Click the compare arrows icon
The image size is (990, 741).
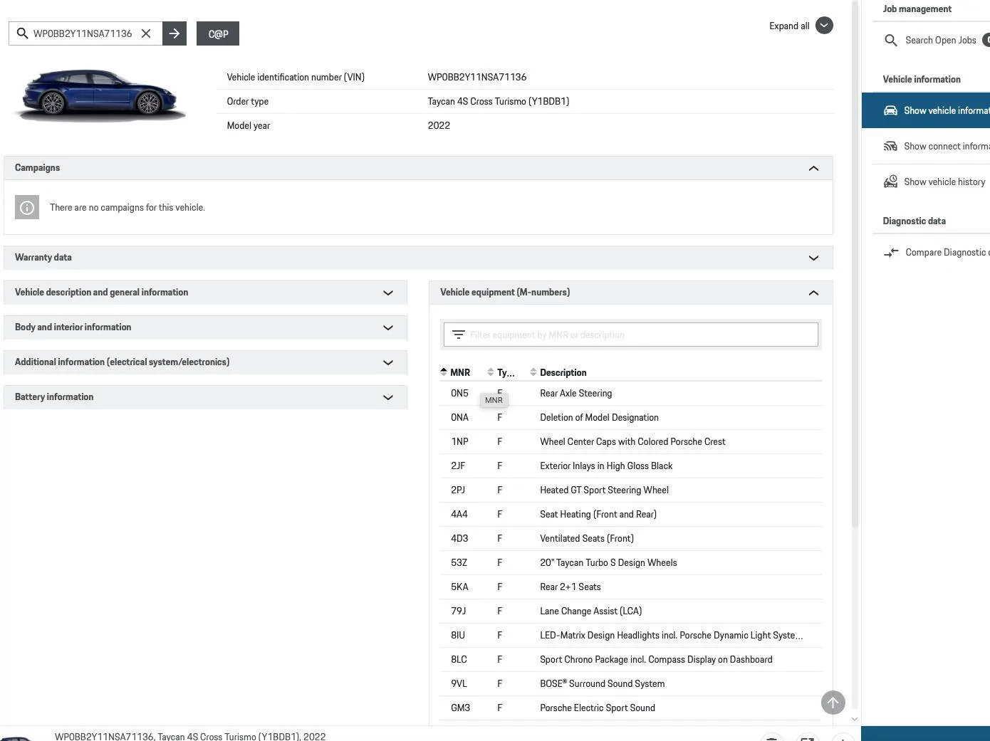891,253
